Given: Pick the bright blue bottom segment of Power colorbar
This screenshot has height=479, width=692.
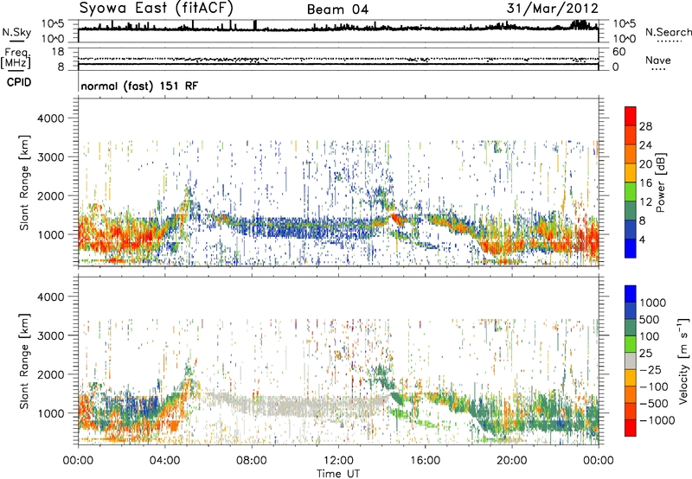Looking at the screenshot, I should [x=631, y=248].
